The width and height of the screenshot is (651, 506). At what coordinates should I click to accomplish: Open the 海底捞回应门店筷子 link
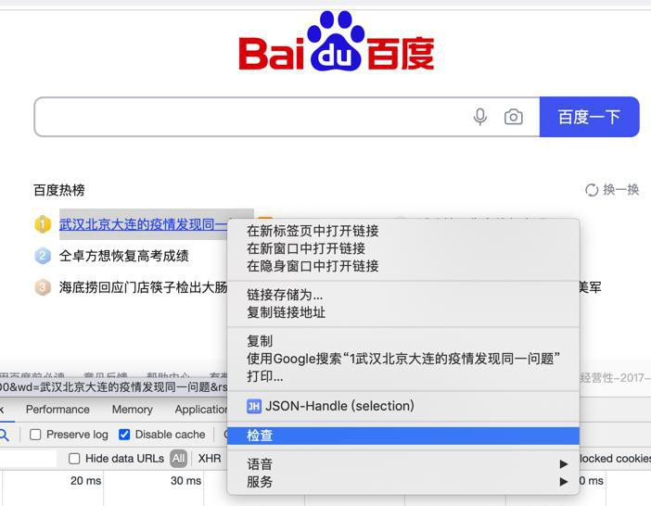[143, 287]
